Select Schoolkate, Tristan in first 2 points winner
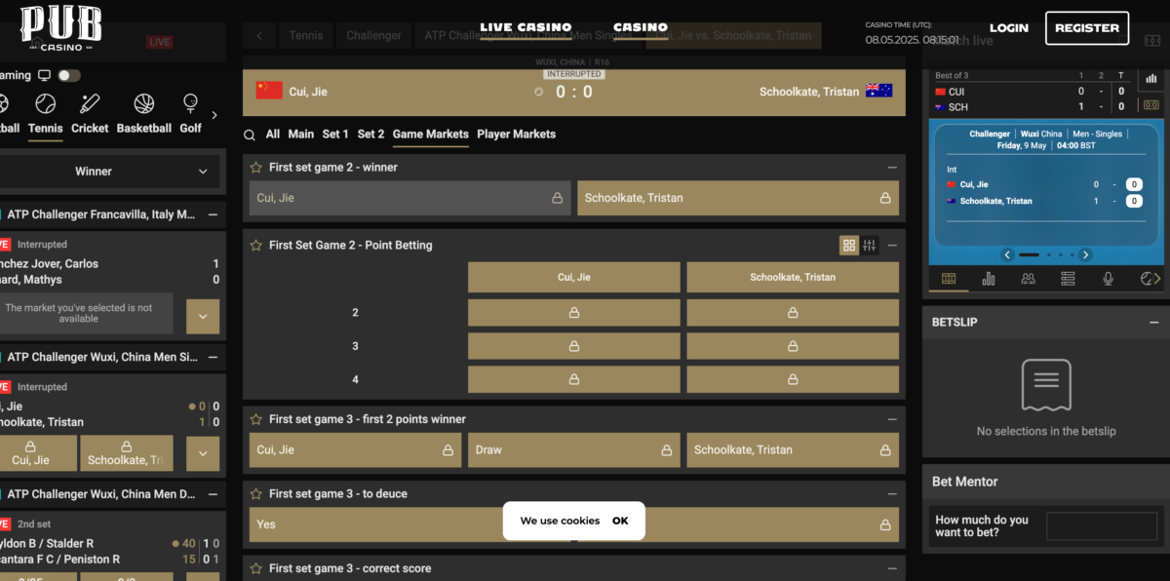This screenshot has width=1170, height=581. [x=793, y=450]
